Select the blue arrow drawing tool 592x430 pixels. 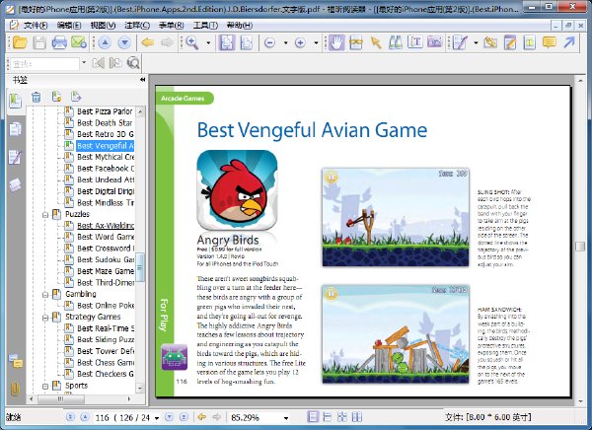(x=569, y=42)
